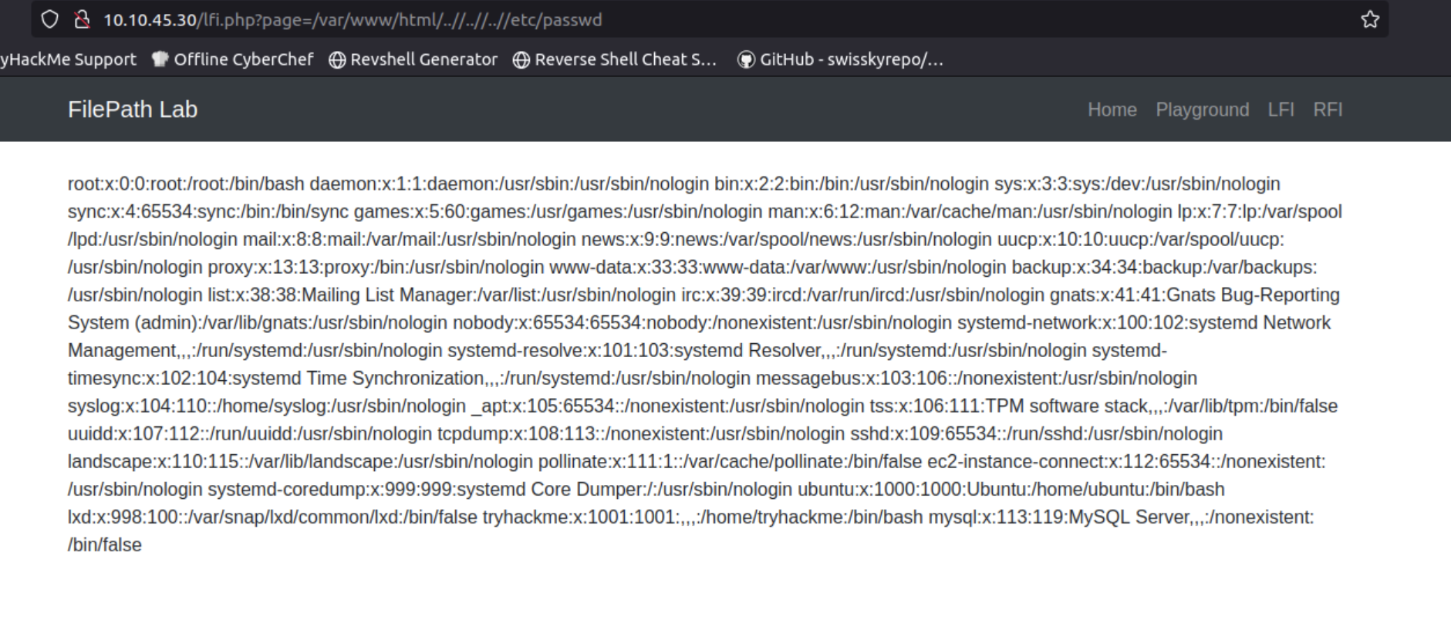Click the text 'ubuntu:x:1000:1000:Ubuntu:/home/ubuntu:/bin/bash'

click(x=1011, y=489)
